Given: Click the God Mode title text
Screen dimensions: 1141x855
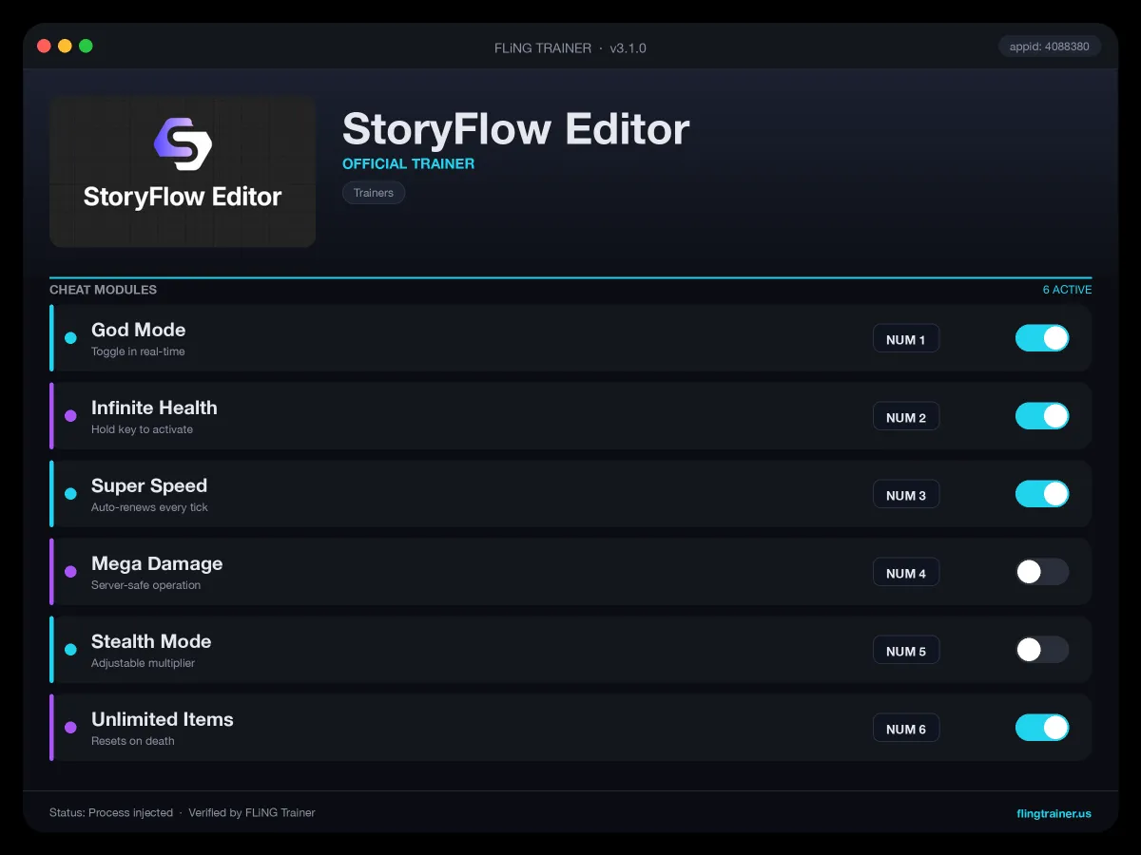Looking at the screenshot, I should coord(139,330).
